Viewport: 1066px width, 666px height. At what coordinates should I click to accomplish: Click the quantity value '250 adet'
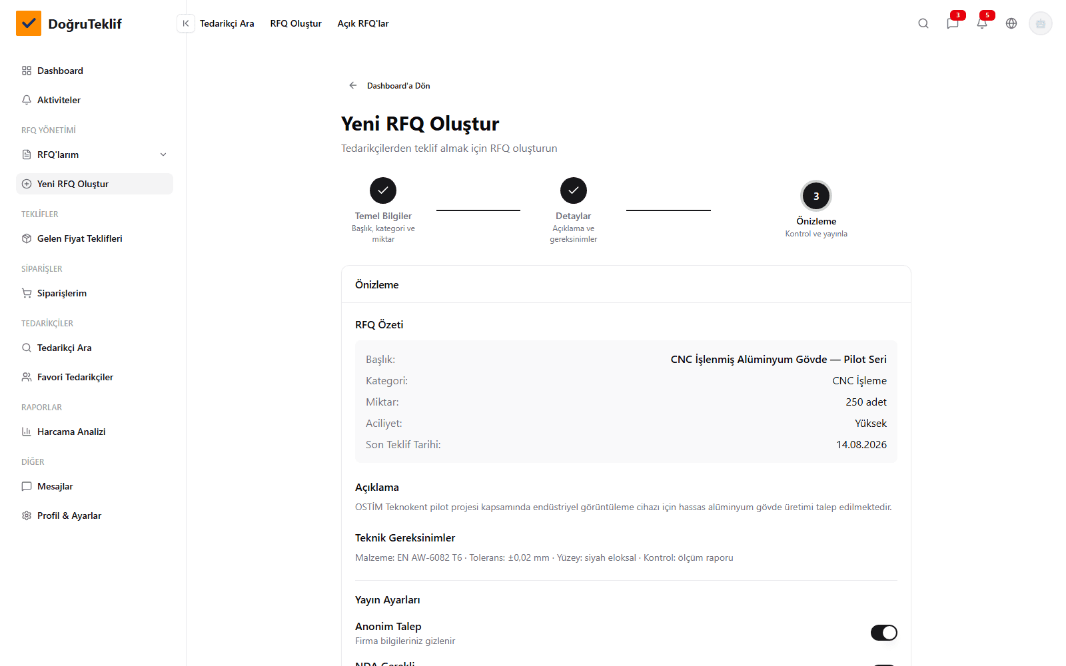[866, 402]
